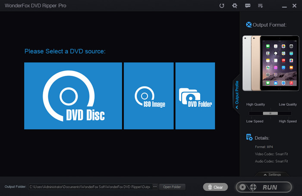Click the 'Format: MP4' detail text
This screenshot has height=196, width=302.
click(264, 147)
